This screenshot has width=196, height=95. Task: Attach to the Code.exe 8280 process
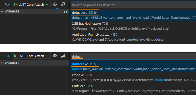[x=133, y=89]
